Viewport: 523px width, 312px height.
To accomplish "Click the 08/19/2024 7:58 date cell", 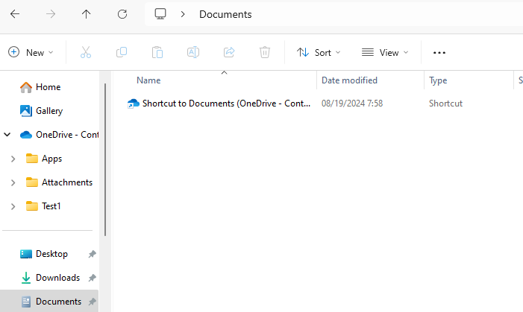I will click(x=352, y=104).
